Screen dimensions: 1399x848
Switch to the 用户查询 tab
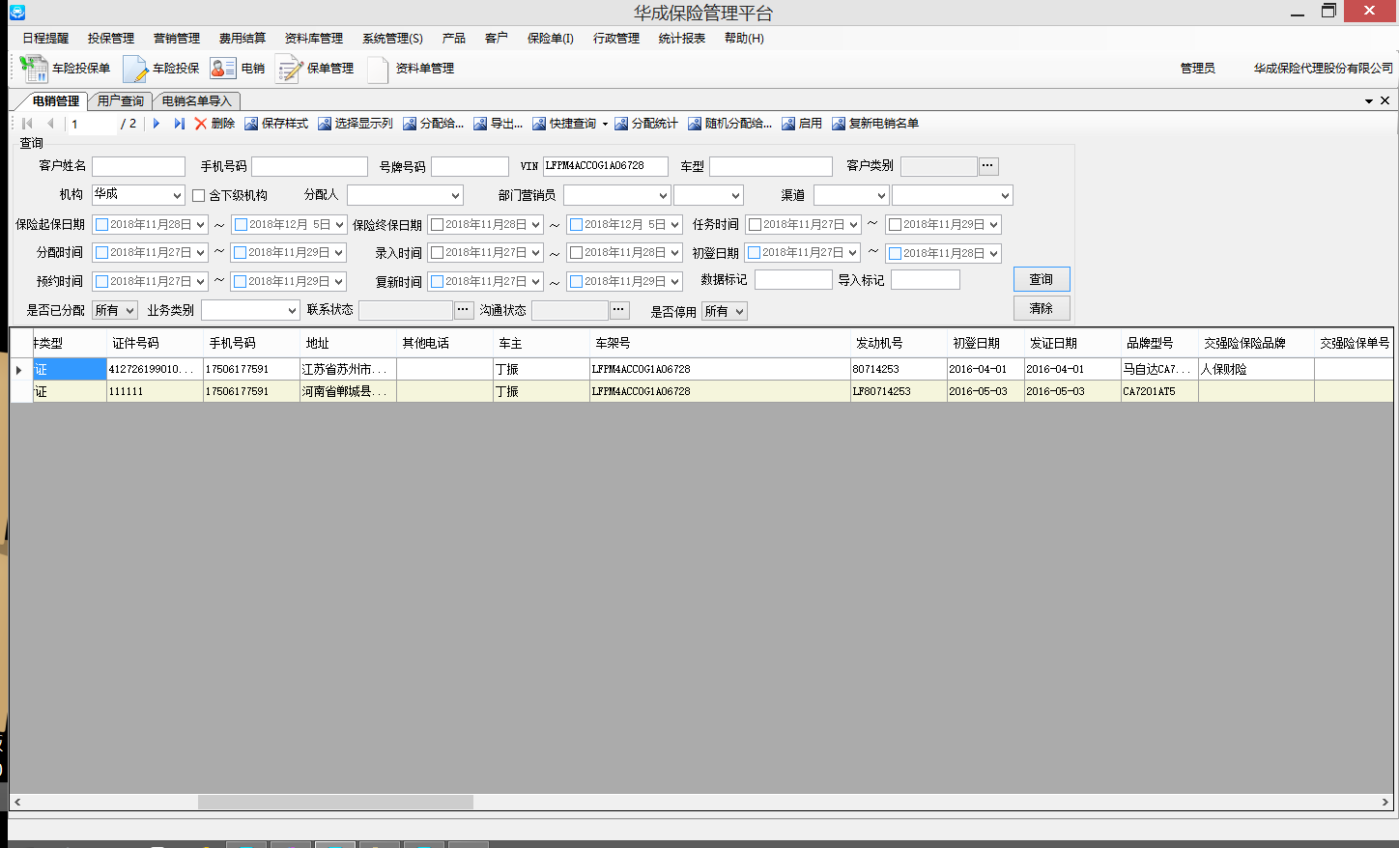121,101
